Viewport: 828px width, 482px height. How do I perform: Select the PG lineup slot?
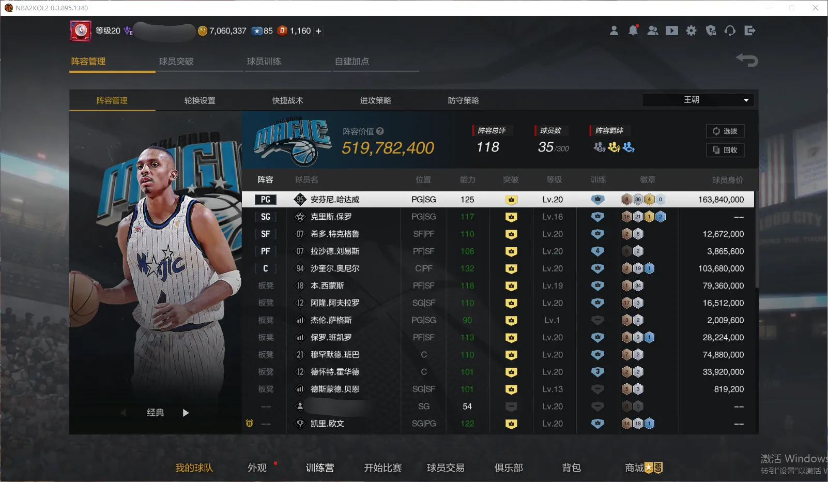pos(266,200)
